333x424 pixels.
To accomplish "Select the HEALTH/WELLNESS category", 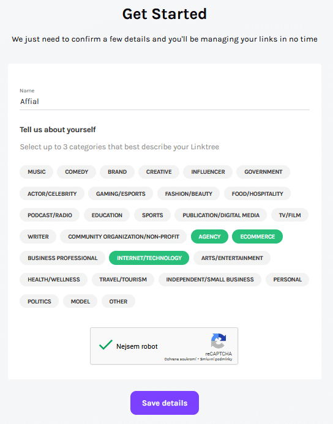I will 53,280.
